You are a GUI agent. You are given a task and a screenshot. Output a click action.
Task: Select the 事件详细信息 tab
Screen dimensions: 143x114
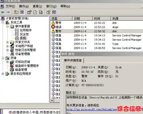tap(73, 60)
